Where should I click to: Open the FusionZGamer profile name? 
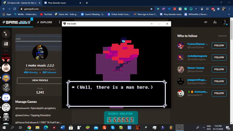tap(197, 44)
